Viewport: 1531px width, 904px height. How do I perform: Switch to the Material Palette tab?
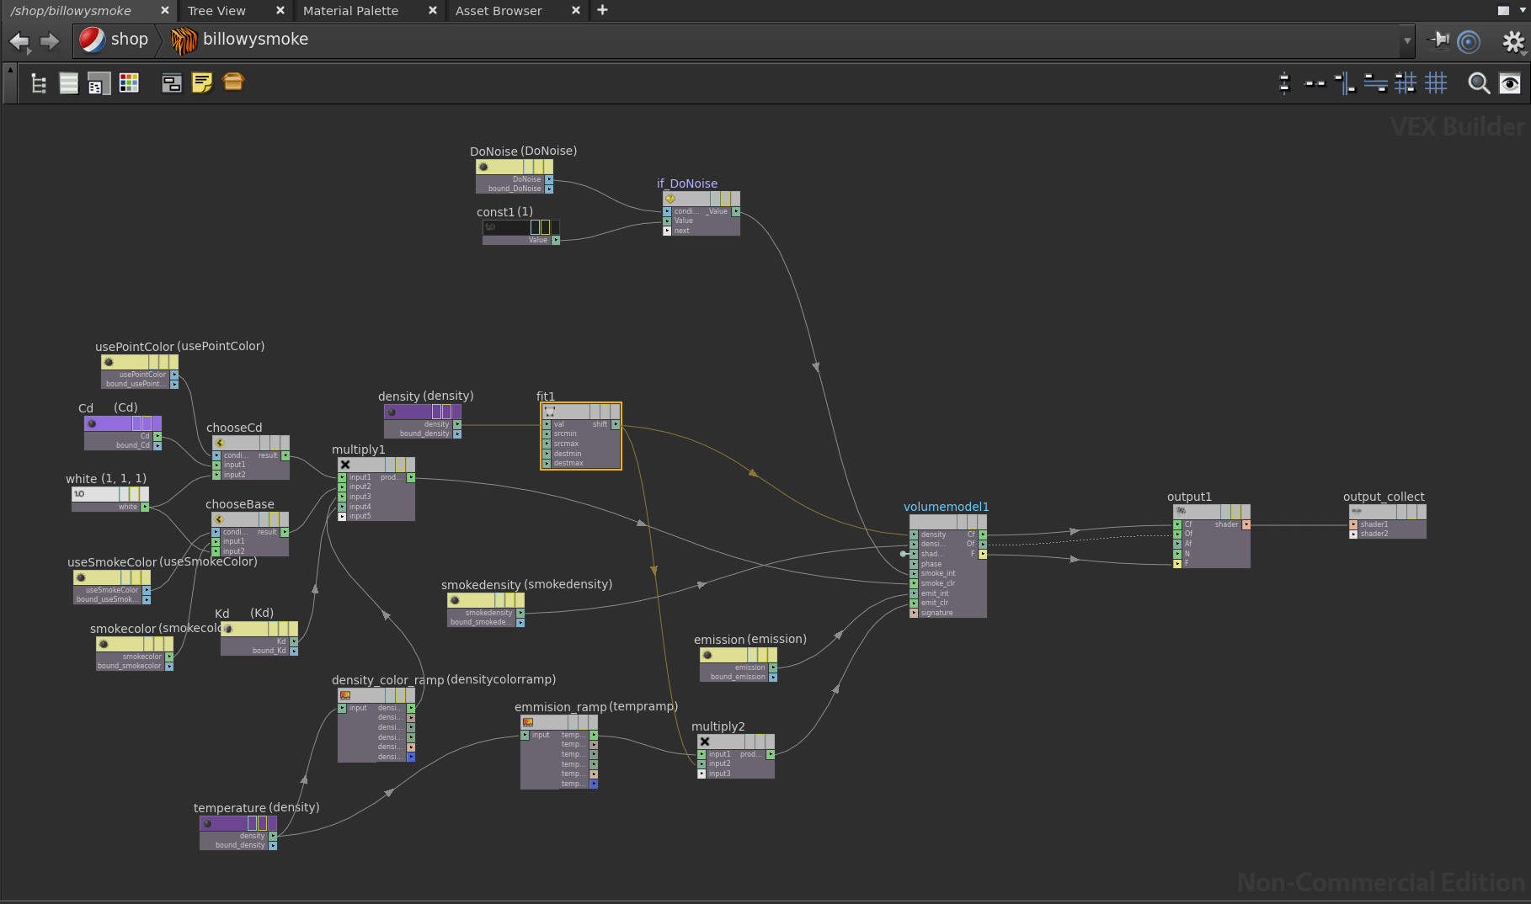pos(350,11)
